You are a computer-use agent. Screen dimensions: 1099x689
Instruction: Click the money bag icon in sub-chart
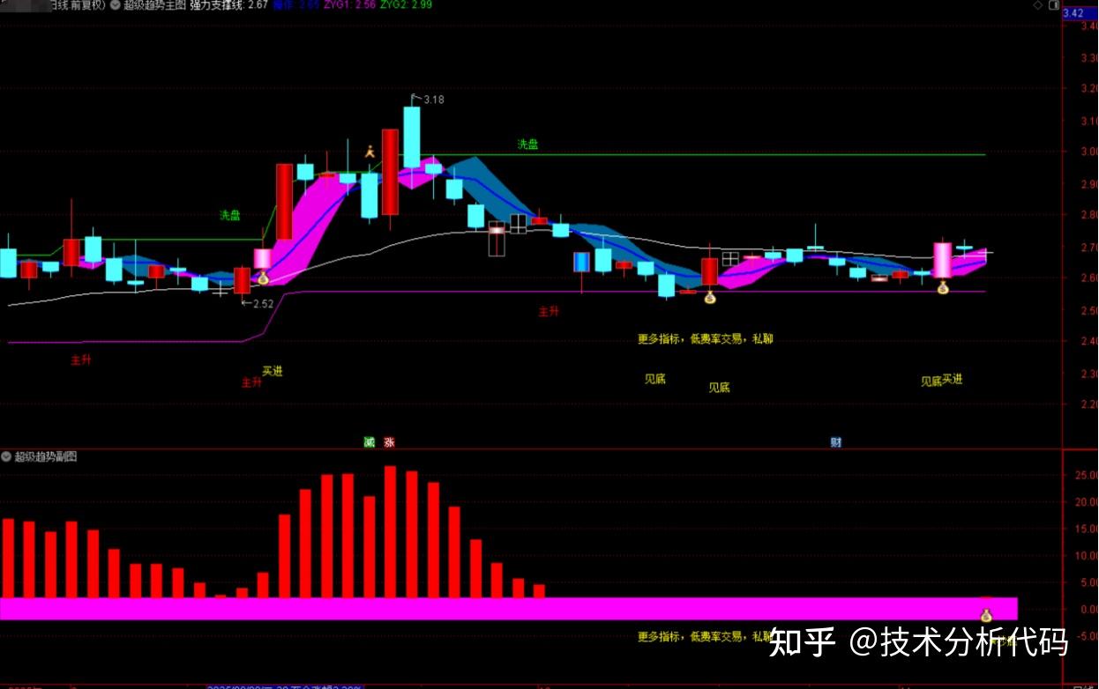pos(987,615)
